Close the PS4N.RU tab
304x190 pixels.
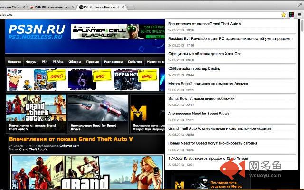tap(73, 7)
